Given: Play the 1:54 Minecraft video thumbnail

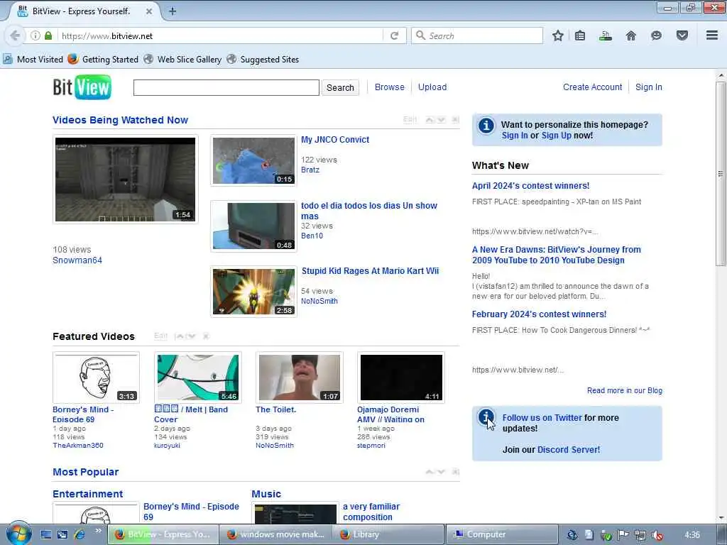Looking at the screenshot, I should [x=125, y=180].
